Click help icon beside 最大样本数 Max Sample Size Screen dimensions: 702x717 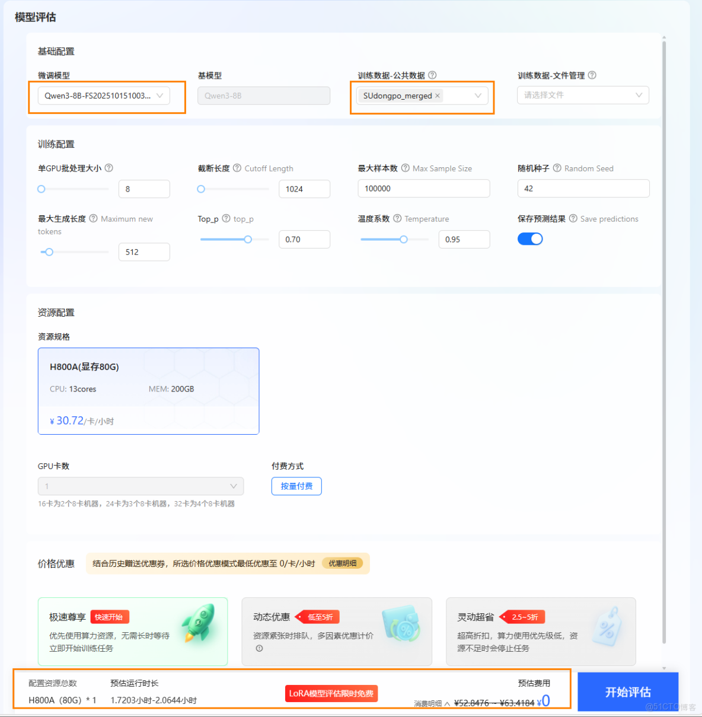[x=404, y=168]
